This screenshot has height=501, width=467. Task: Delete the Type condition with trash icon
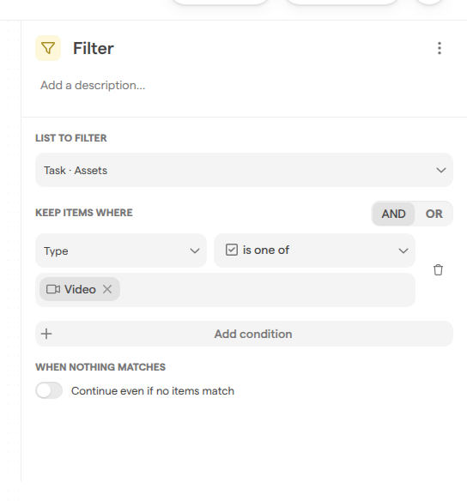click(438, 270)
